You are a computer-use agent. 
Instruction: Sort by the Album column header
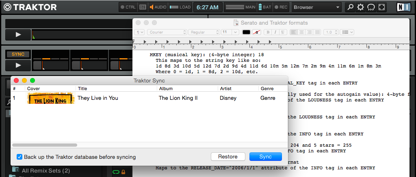187,88
